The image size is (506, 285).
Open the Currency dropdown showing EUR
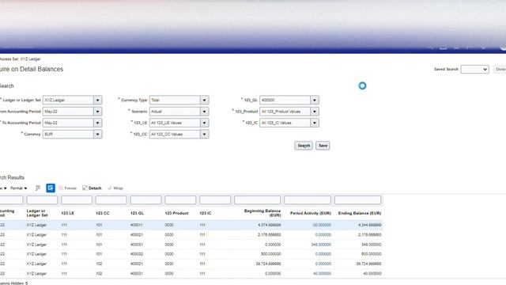tap(98, 134)
